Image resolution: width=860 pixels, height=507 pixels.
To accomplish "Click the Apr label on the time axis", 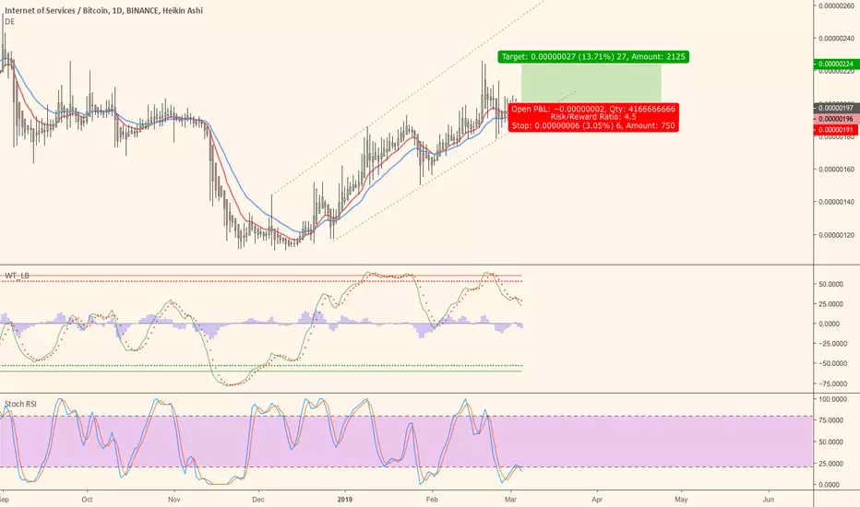I will [597, 500].
